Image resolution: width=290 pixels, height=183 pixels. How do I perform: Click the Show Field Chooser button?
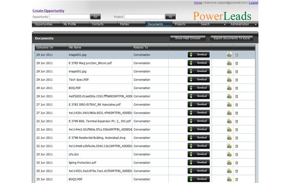[x=187, y=38]
